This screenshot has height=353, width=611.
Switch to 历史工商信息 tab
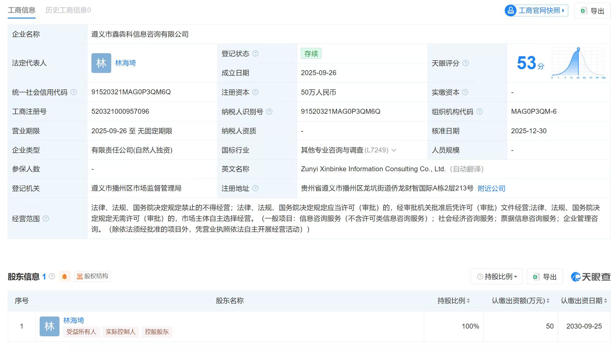tap(68, 10)
